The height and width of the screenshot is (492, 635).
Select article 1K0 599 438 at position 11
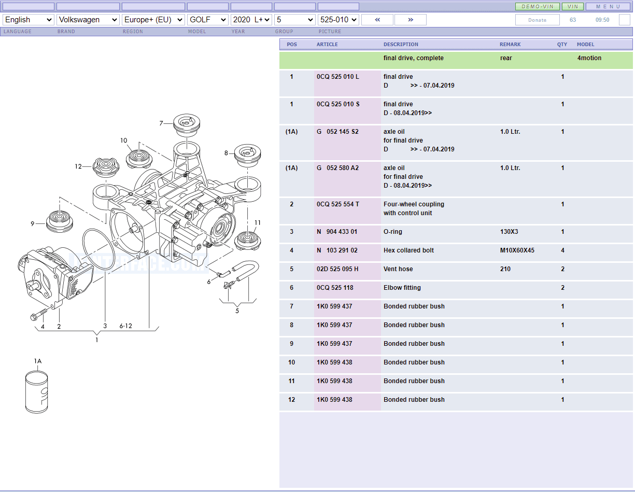(334, 381)
